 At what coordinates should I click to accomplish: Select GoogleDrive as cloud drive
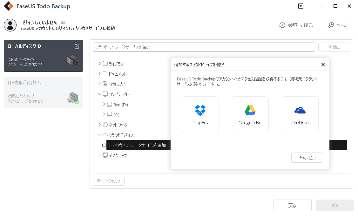[x=250, y=114]
